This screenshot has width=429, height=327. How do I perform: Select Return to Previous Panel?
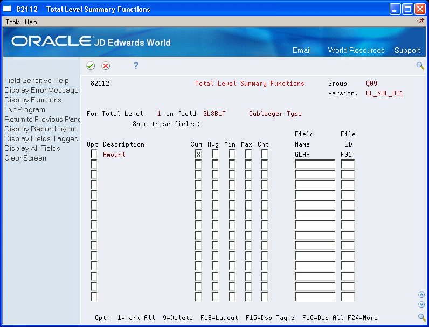(43, 120)
